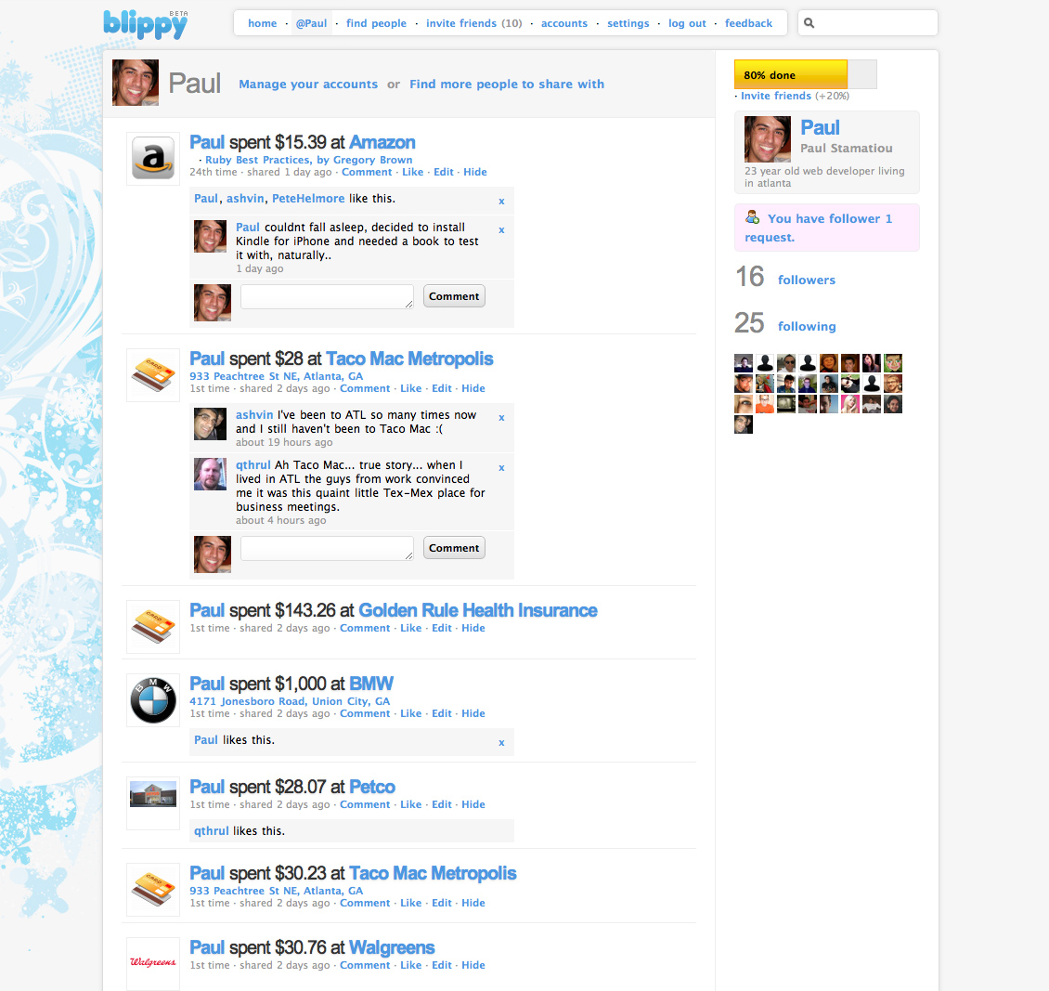Viewport: 1049px width, 991px height.
Task: Go to the home page
Action: click(x=262, y=23)
